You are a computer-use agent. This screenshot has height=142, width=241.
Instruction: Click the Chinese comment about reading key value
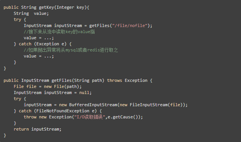(59, 32)
